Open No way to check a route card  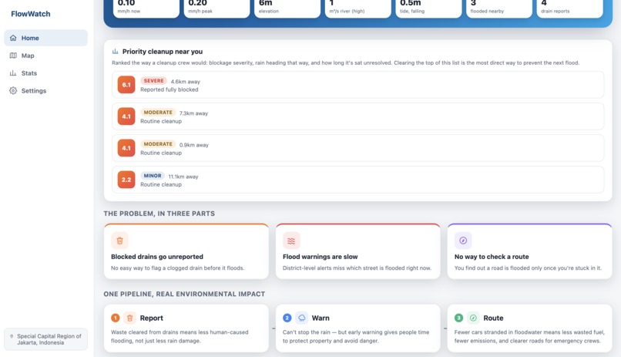click(529, 251)
